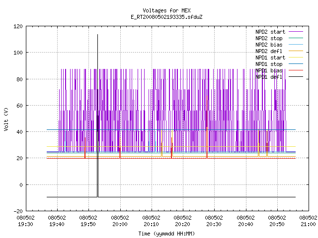Click the "NPD2 start" legend label

(x=270, y=32)
